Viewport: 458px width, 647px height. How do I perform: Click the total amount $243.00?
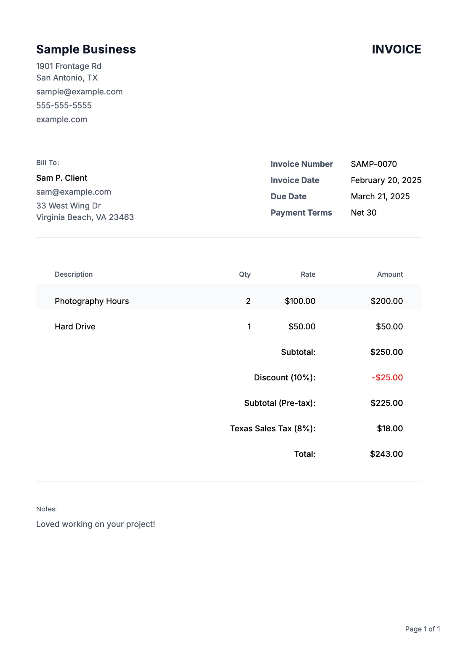[386, 454]
